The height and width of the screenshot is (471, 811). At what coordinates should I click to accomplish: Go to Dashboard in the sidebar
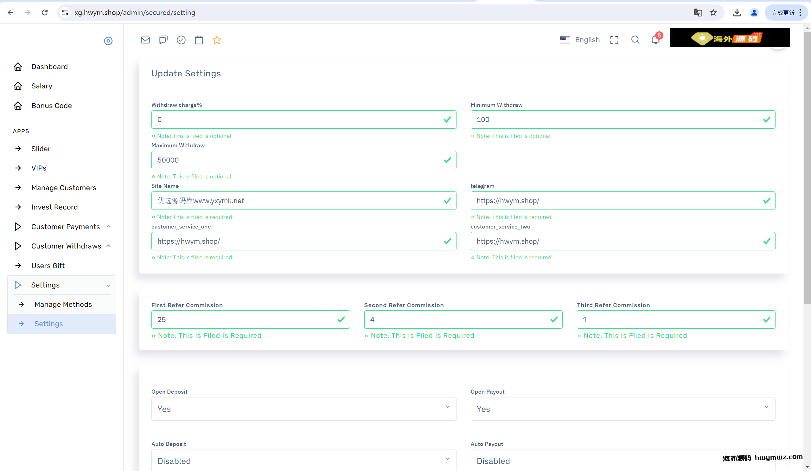pos(49,67)
